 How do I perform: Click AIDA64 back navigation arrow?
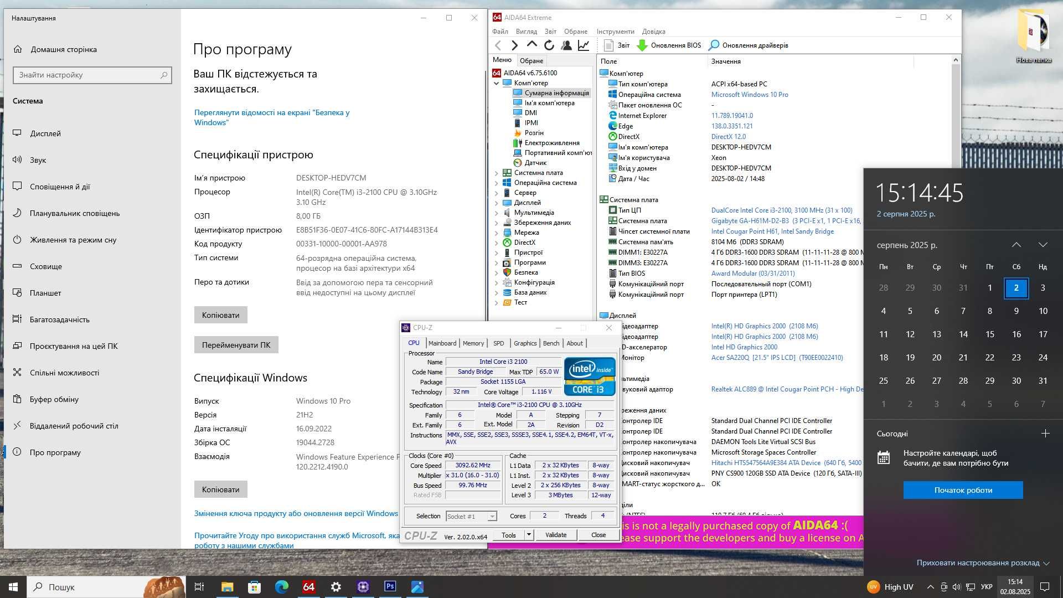[x=498, y=45]
